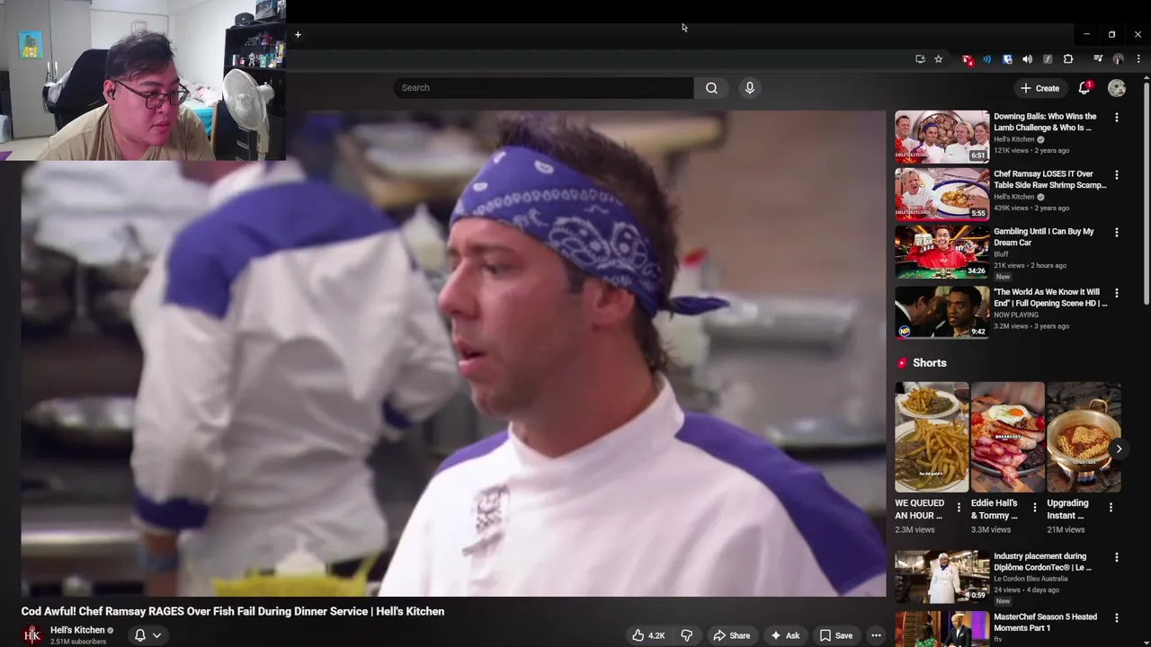Open 'WE QUEUED AN HOUR' short
This screenshot has height=647, width=1151.
click(932, 438)
